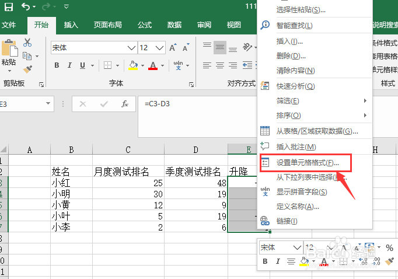Click the ribbon Decrease Font Size icon
The height and width of the screenshot is (279, 398).
(x=186, y=47)
